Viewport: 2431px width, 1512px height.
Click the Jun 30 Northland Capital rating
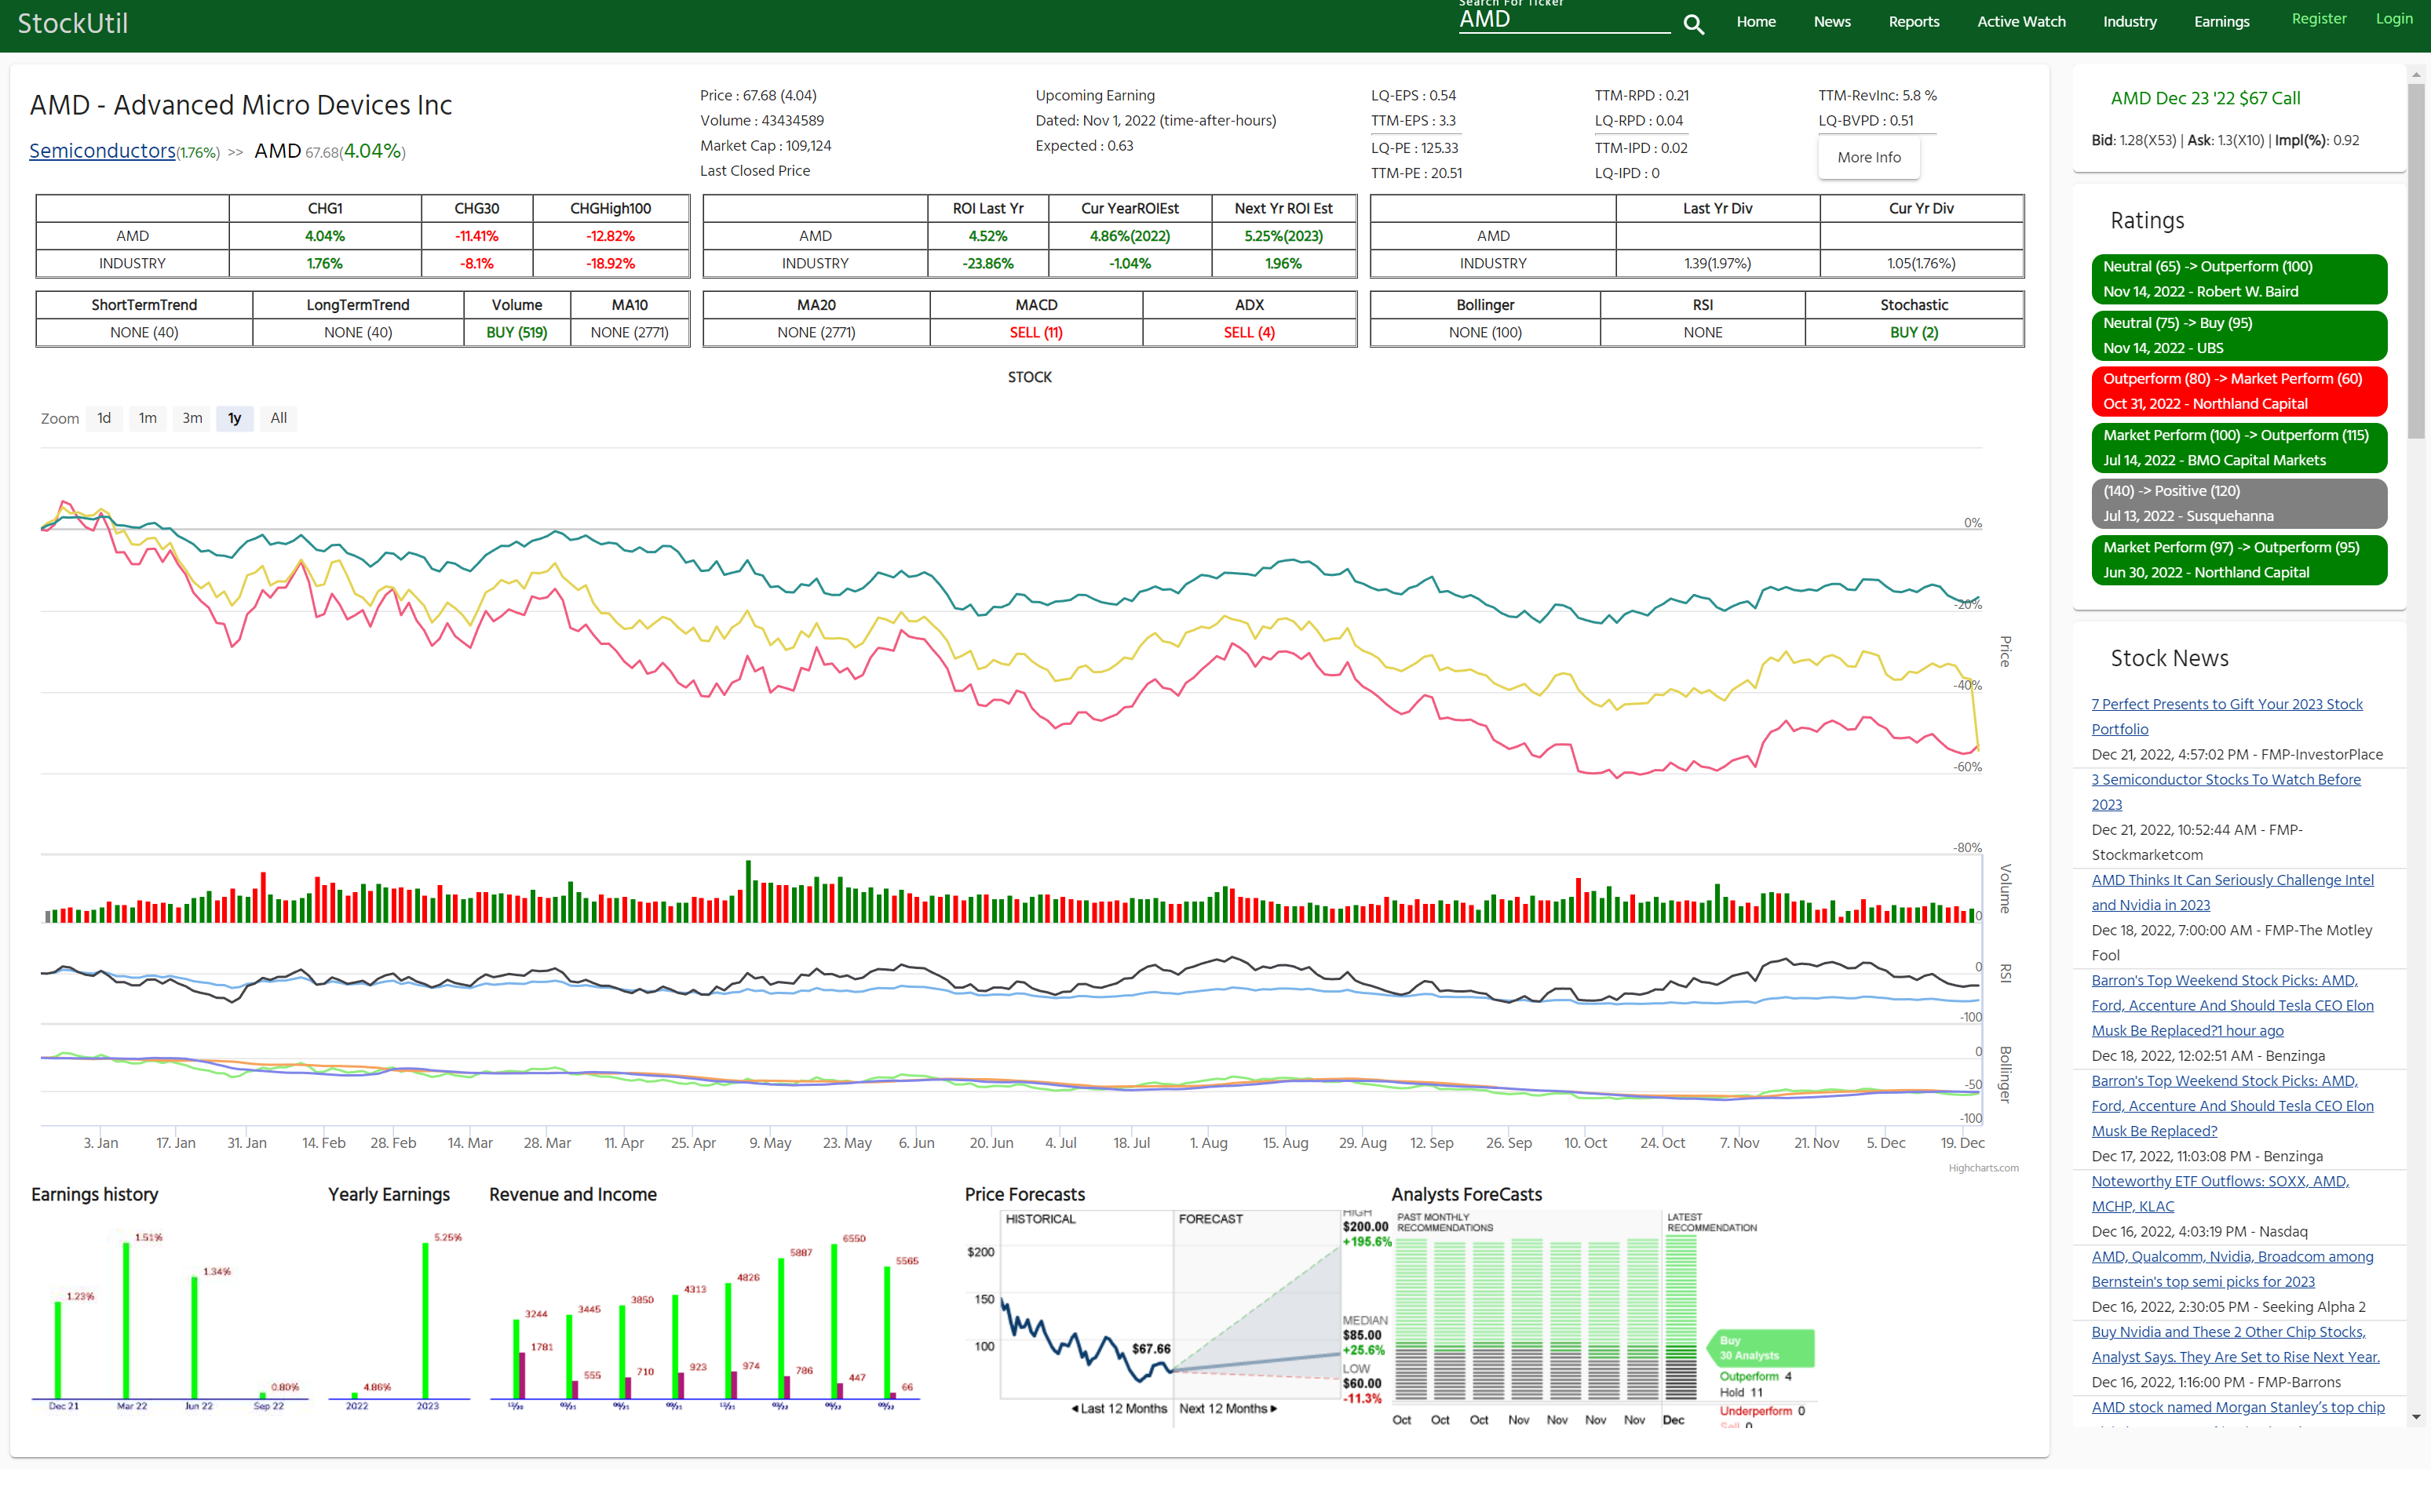coord(2239,560)
